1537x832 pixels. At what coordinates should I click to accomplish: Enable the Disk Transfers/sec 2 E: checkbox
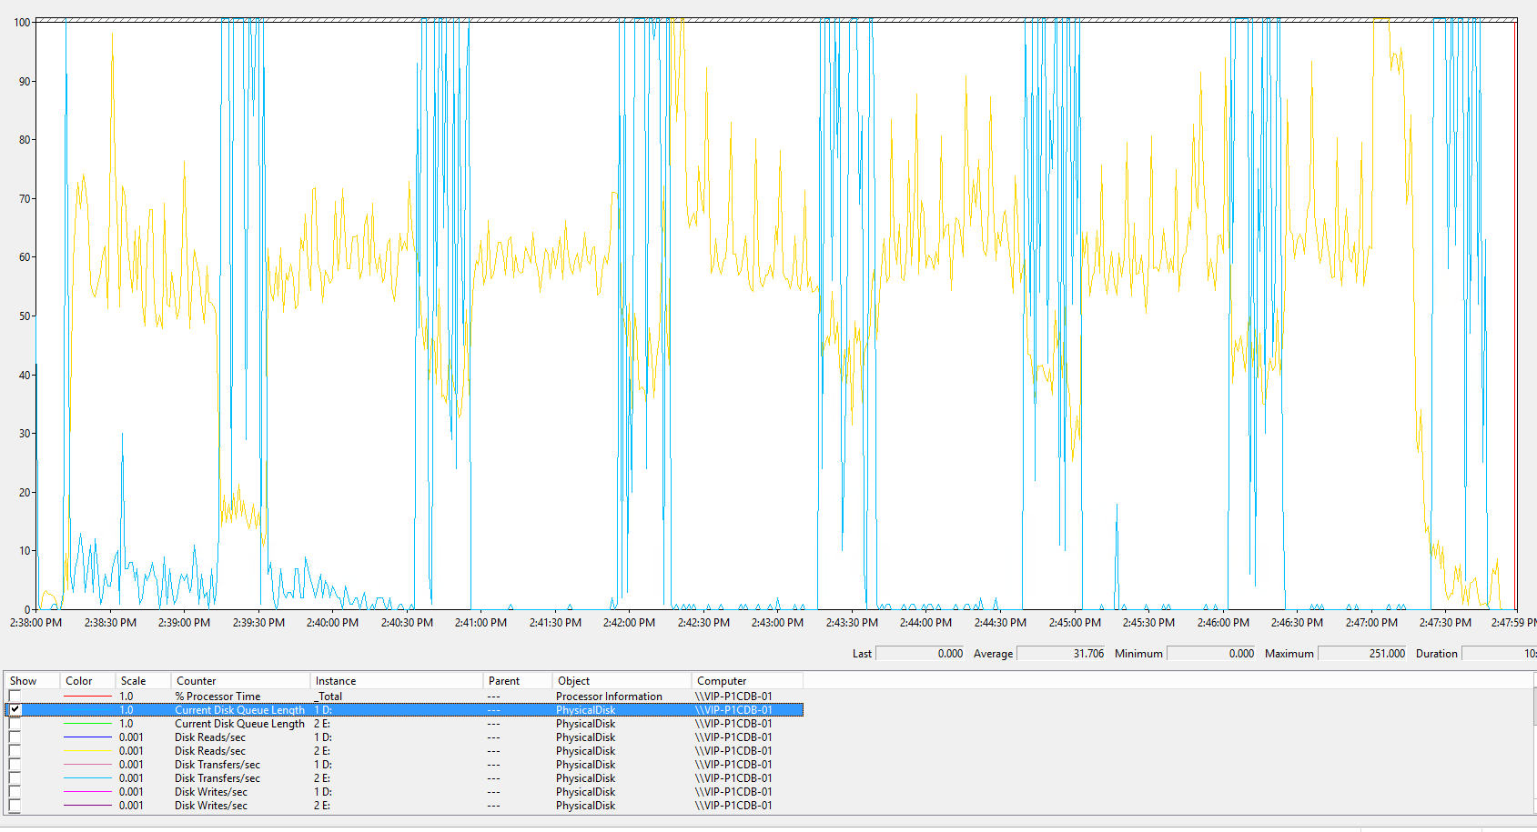[15, 778]
